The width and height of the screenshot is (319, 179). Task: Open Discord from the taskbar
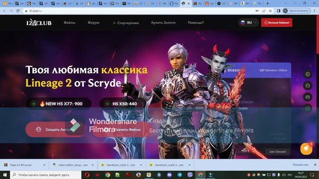(169, 175)
